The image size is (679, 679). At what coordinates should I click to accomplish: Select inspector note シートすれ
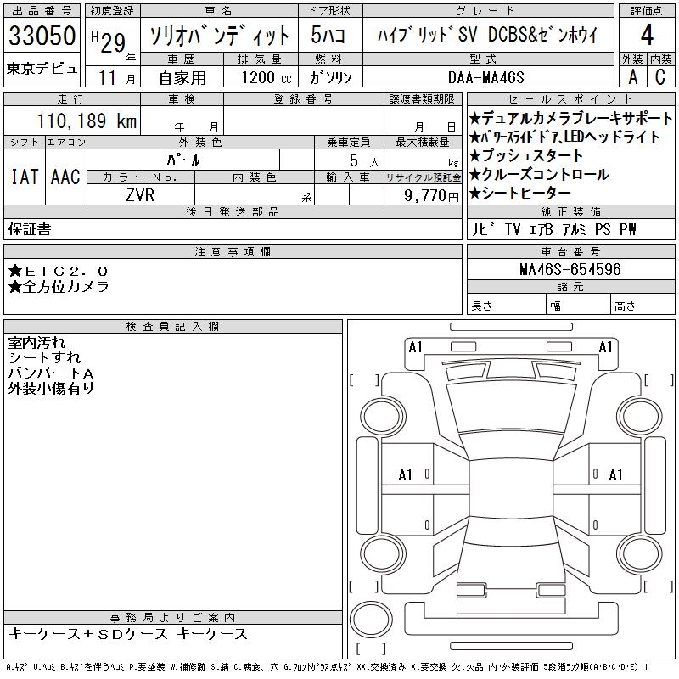[x=44, y=357]
